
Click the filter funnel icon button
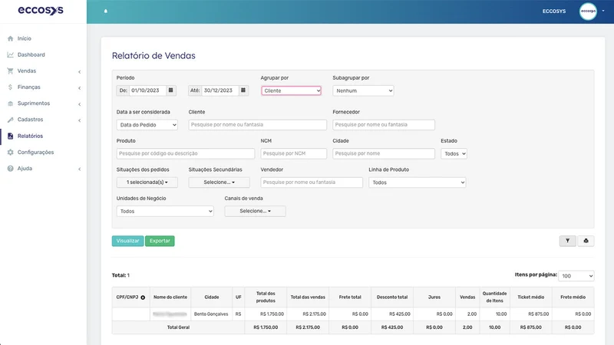point(567,241)
